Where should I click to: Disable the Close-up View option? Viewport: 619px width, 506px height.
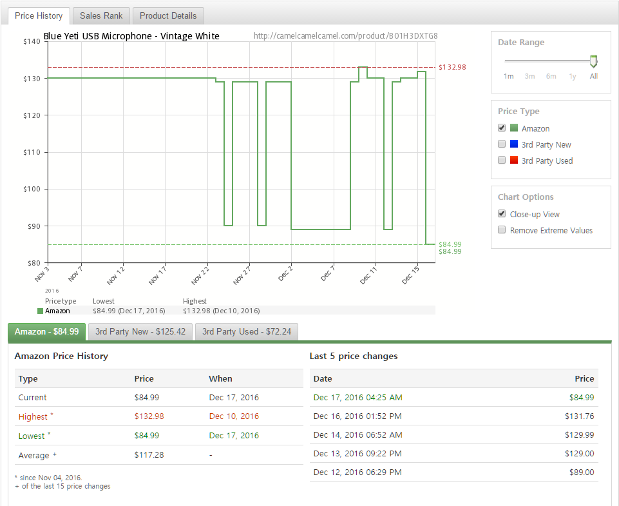pos(502,214)
